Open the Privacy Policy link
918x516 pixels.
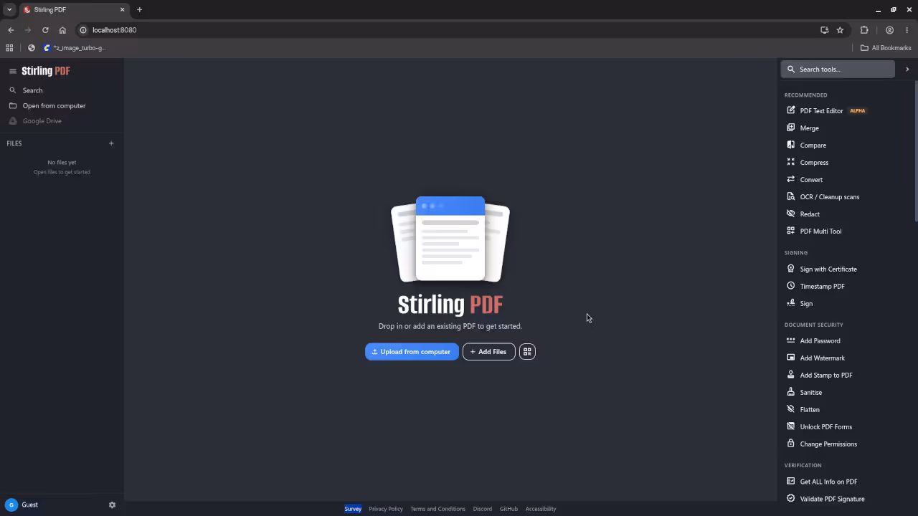click(386, 509)
